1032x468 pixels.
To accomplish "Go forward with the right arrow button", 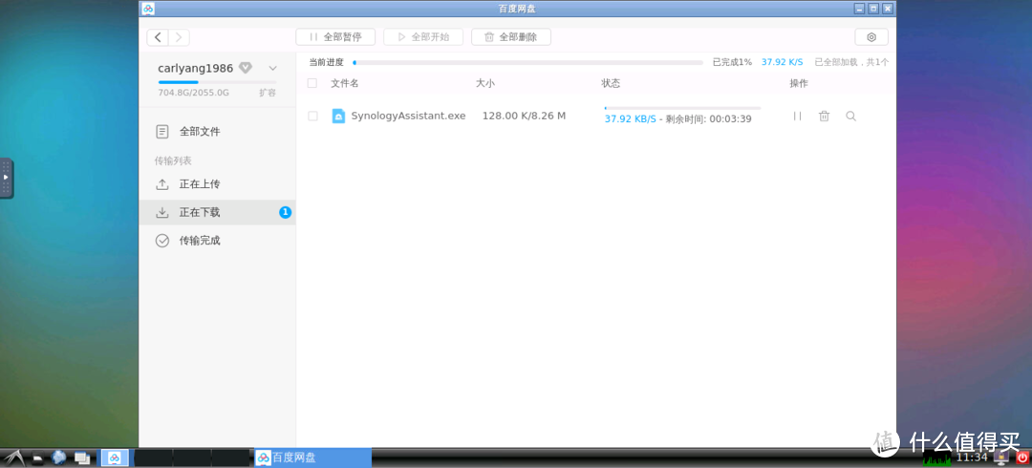I will click(x=179, y=37).
